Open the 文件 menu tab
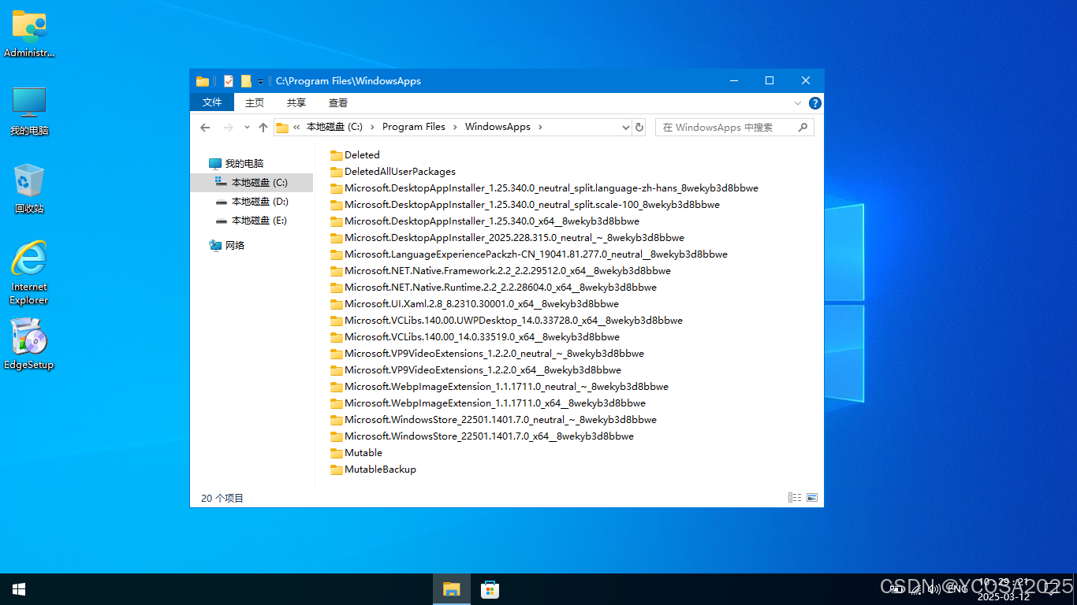 tap(212, 102)
